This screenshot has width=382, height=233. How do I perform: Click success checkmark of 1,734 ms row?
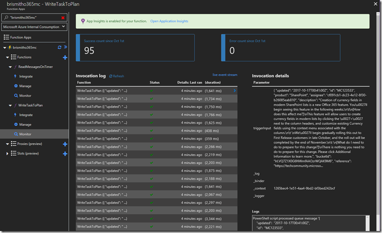(152, 99)
